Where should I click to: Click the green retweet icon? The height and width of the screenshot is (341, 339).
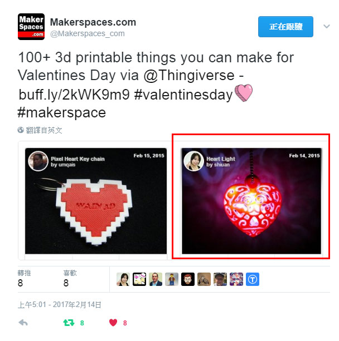point(69,323)
